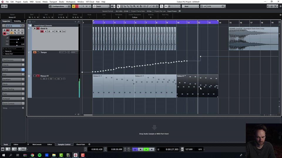Screen dimensions: 282x158
Task: Open Inspector Setup gear icon
Action: [23, 108]
